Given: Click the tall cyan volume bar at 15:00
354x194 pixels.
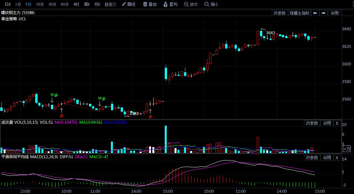Looking at the screenshot, I should point(166,139).
